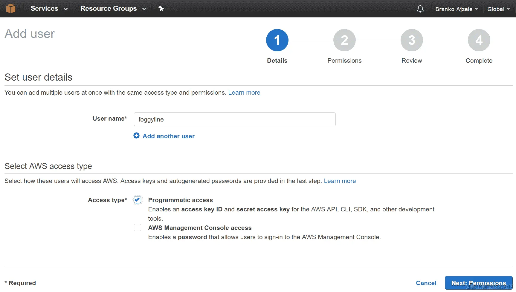
Task: Open Learn more about multiple users
Action: 244,93
